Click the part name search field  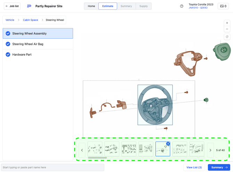click(53, 167)
